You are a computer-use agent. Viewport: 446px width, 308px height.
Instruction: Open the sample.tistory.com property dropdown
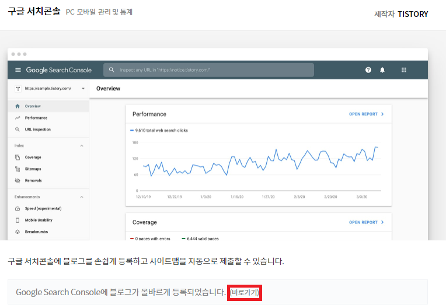pyautogui.click(x=83, y=89)
